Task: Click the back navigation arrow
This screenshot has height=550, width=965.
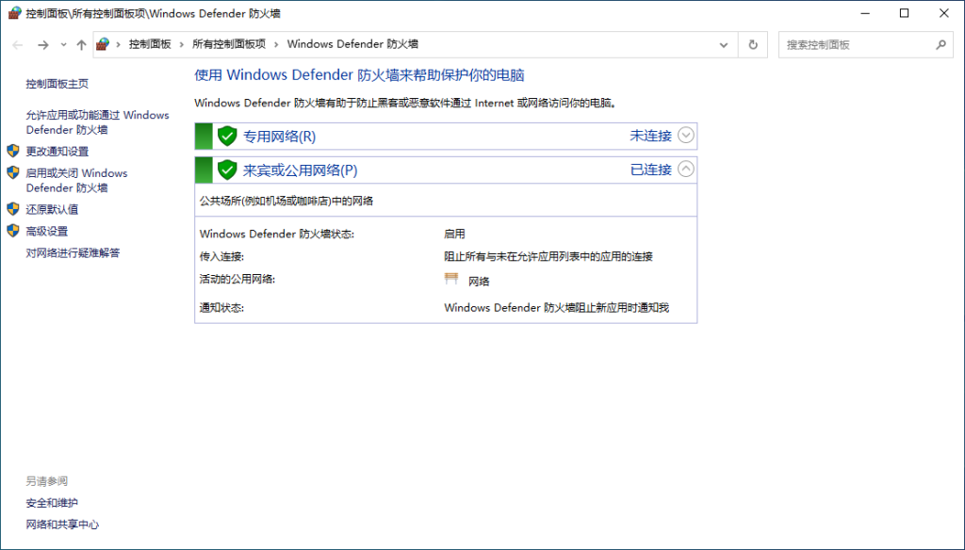Action: (17, 44)
